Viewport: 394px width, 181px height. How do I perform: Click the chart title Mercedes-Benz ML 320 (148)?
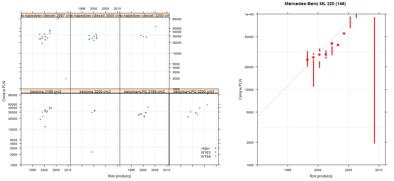[x=315, y=4]
